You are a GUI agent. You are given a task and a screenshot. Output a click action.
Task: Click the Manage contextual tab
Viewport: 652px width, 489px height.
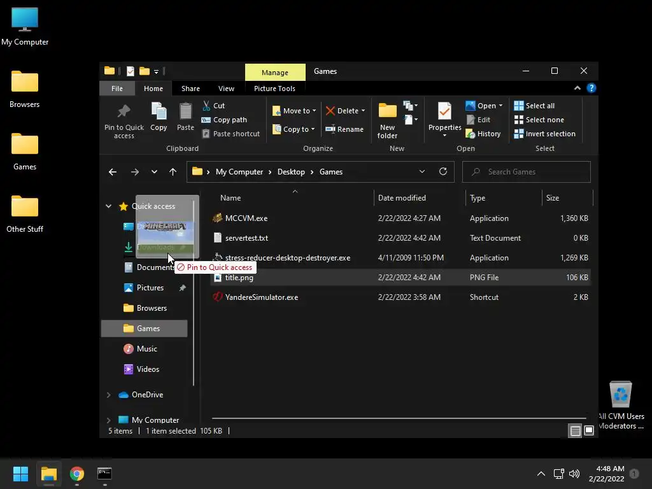click(275, 73)
